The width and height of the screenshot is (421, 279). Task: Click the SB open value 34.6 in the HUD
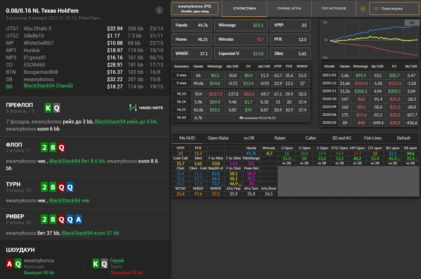(410, 154)
